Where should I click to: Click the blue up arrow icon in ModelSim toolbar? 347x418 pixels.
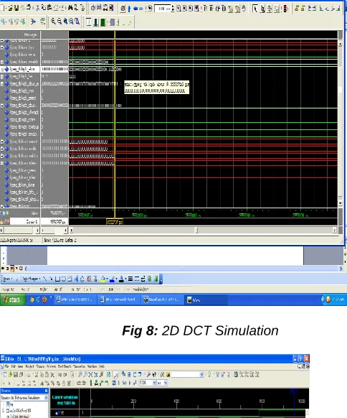pyautogui.click(x=129, y=9)
